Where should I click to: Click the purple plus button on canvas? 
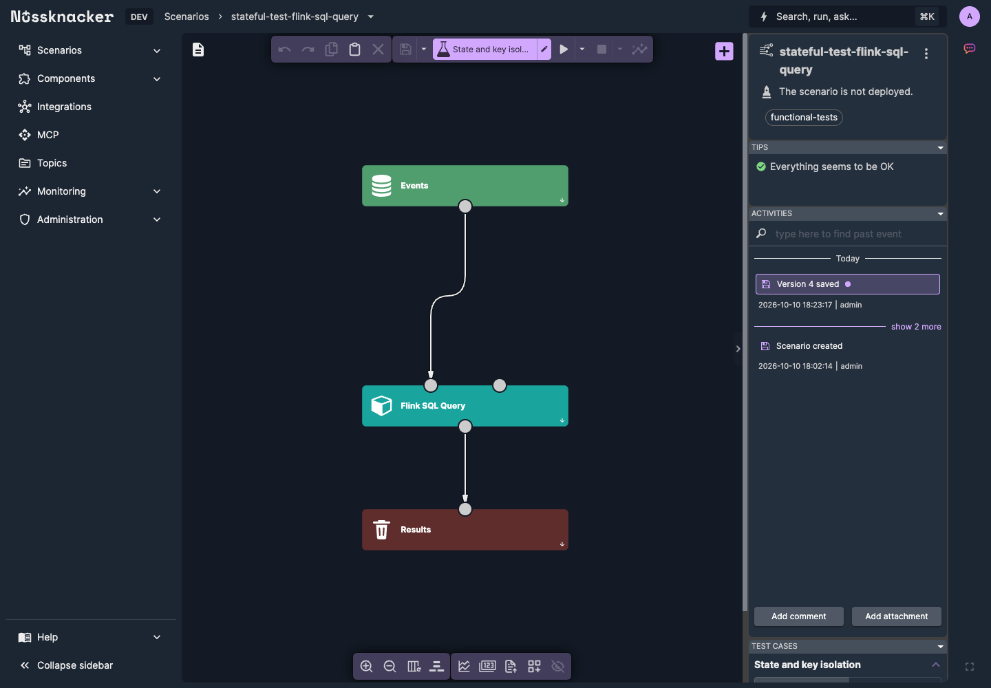tap(724, 52)
